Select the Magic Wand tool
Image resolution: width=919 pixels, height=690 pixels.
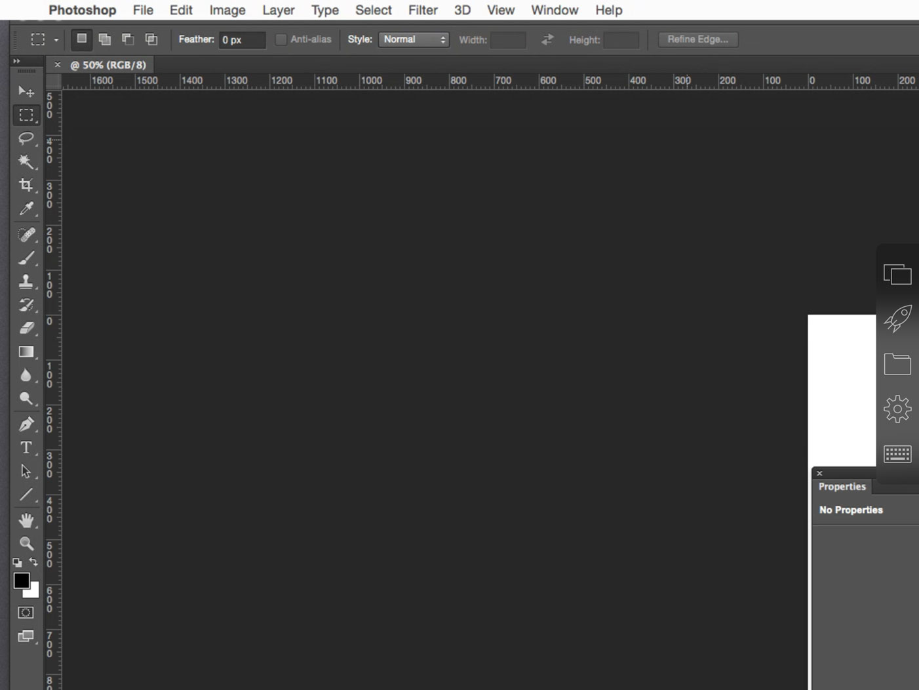click(26, 161)
